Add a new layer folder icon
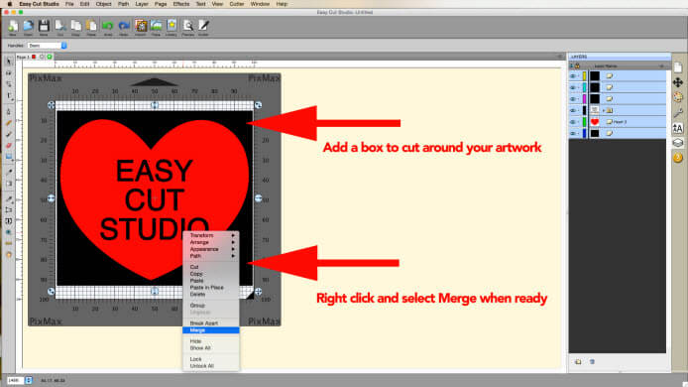Viewport: 688px width, 387px height. 578,361
